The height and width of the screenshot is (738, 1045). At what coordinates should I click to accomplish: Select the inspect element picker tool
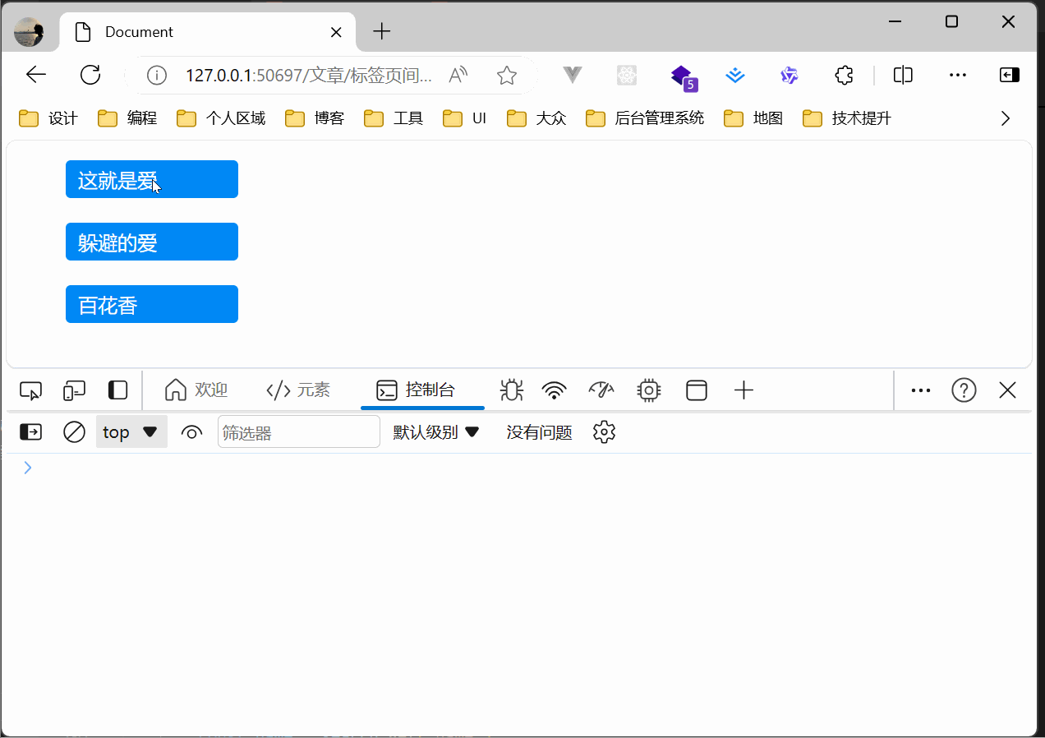pyautogui.click(x=30, y=390)
